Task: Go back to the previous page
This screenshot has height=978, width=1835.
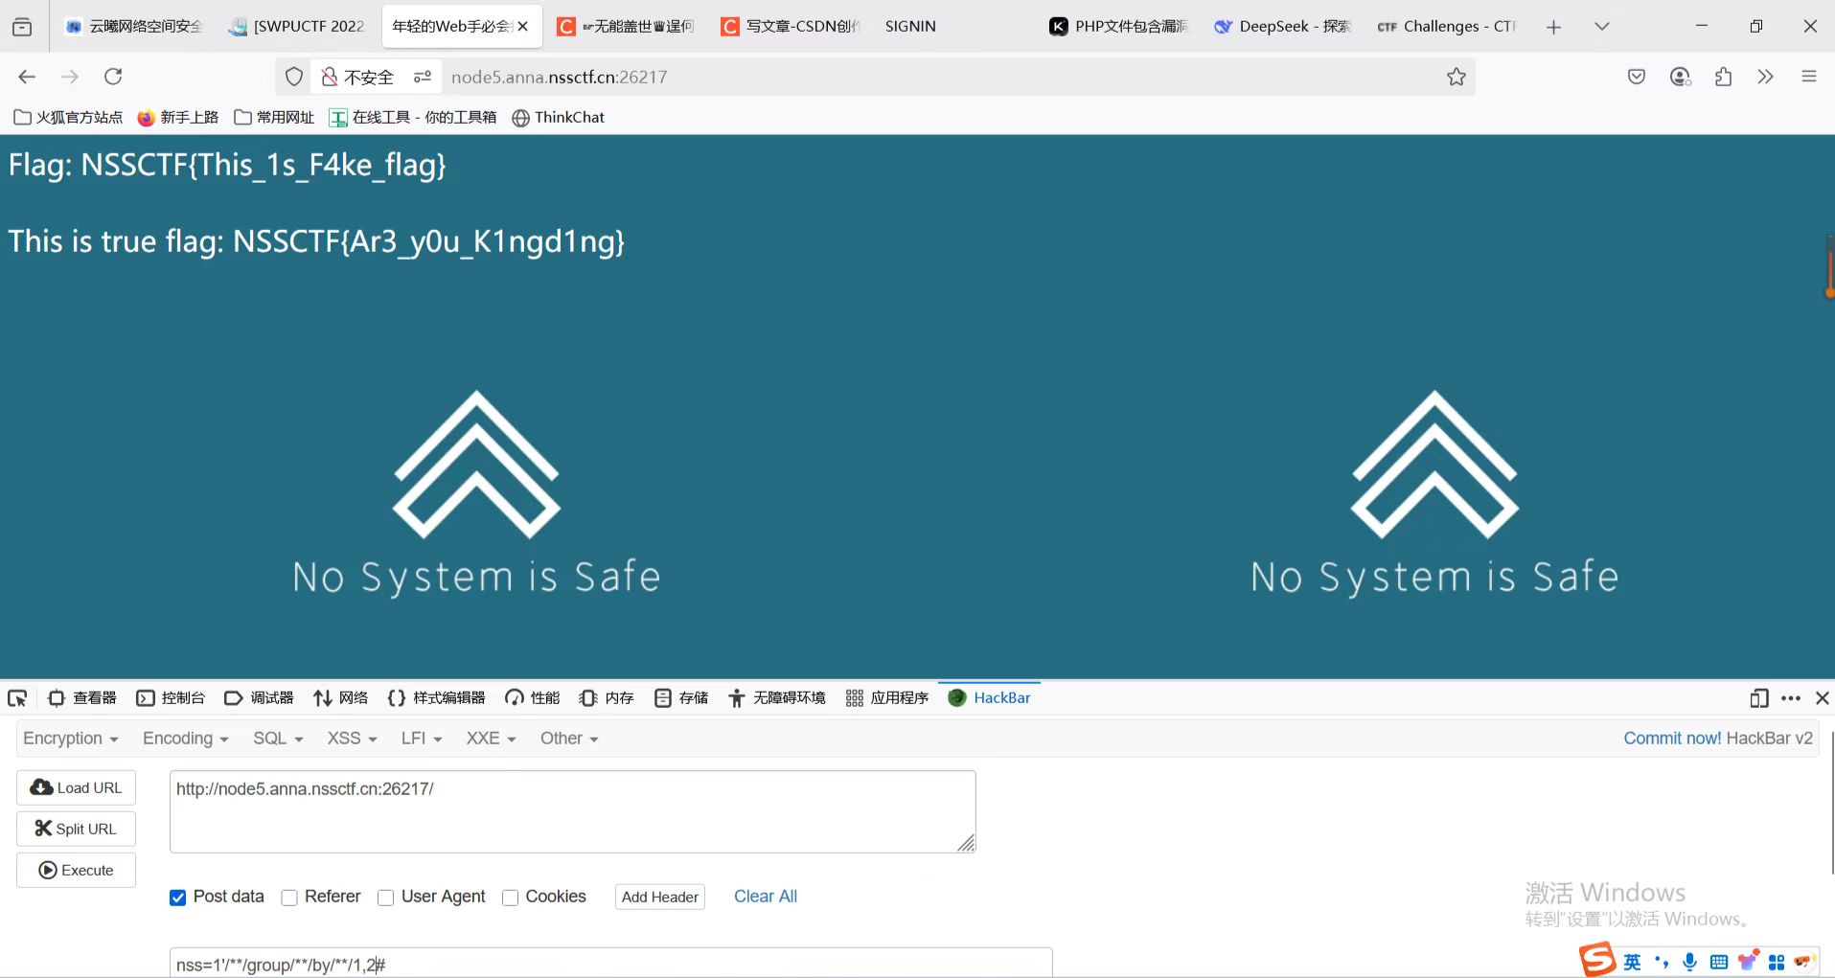Action: pos(27,77)
